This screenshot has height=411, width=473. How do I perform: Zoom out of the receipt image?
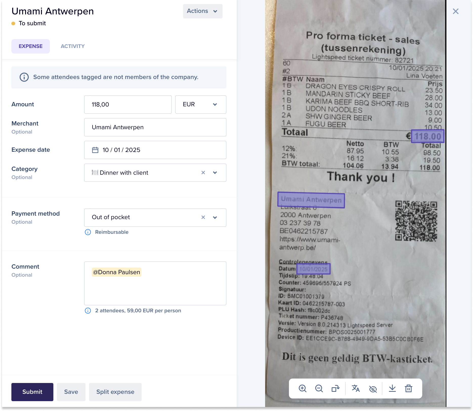[x=319, y=389]
